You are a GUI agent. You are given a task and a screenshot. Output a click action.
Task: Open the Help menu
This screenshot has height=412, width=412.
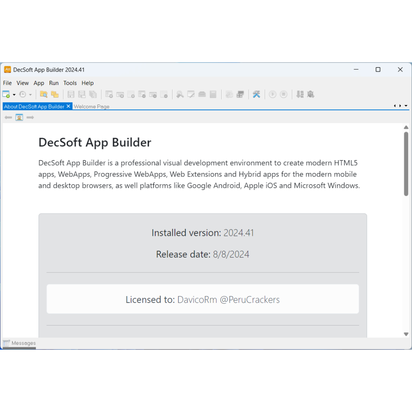[87, 83]
